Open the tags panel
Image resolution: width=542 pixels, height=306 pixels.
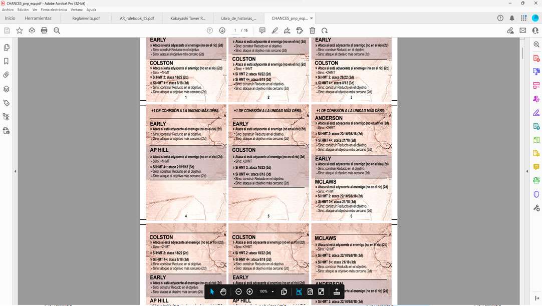click(x=6, y=103)
